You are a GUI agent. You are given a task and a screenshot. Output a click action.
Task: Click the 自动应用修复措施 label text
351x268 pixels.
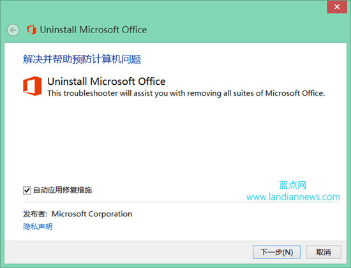coord(63,190)
